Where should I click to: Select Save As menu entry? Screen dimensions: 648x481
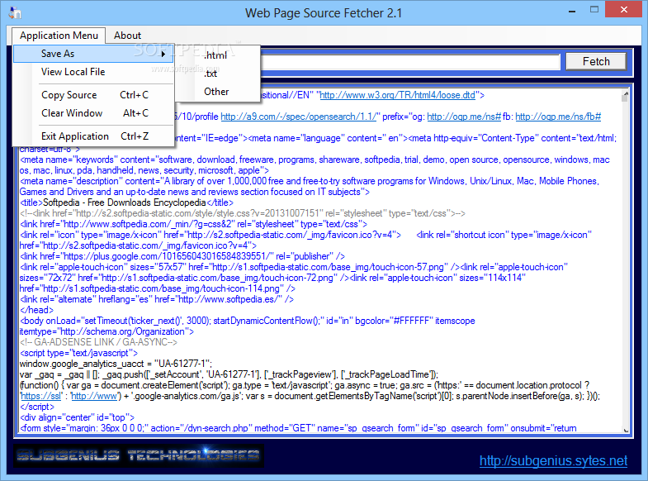pyautogui.click(x=93, y=54)
